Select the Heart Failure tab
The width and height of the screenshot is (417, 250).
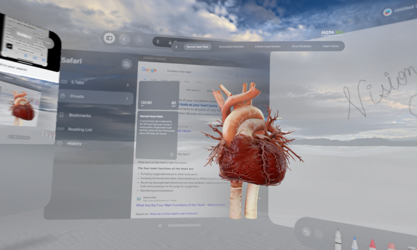click(x=330, y=46)
